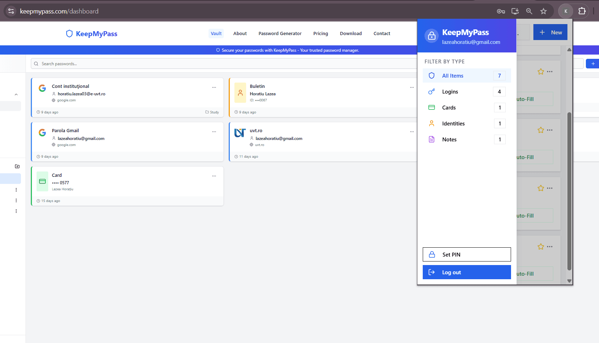
Task: Click the uvt.ro site logo icon
Action: pos(240,133)
